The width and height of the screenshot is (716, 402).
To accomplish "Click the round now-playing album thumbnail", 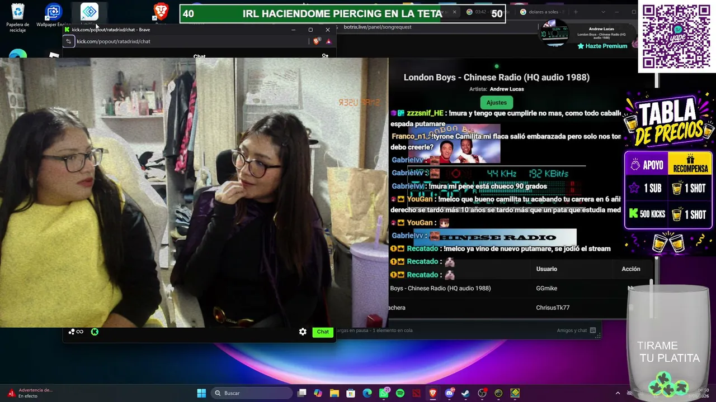I will coord(553,33).
